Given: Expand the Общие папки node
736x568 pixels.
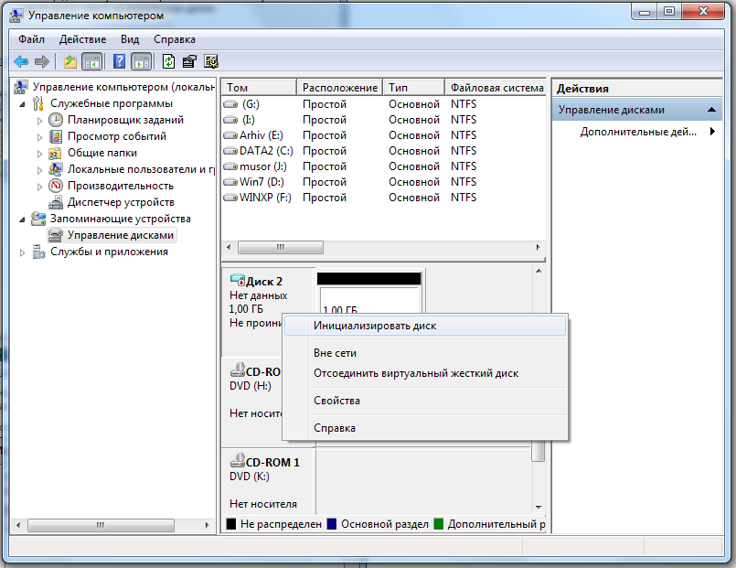Looking at the screenshot, I should click(40, 154).
